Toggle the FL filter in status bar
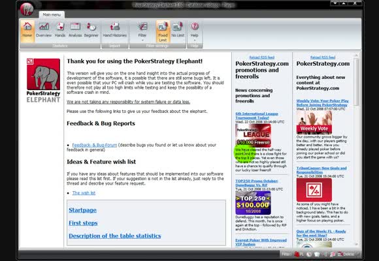This screenshot has width=379, height=261. point(299,254)
